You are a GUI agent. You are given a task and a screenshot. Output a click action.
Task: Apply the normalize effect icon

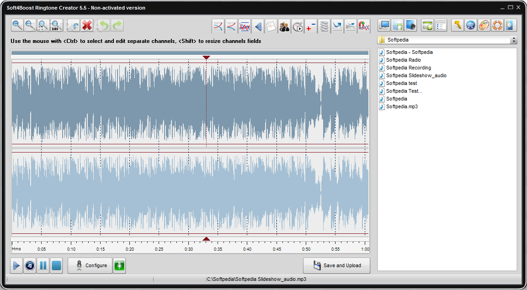coord(245,26)
